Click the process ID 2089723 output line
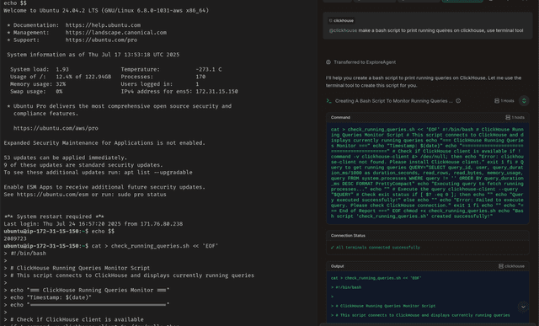Image resolution: width=539 pixels, height=326 pixels. click(15, 238)
